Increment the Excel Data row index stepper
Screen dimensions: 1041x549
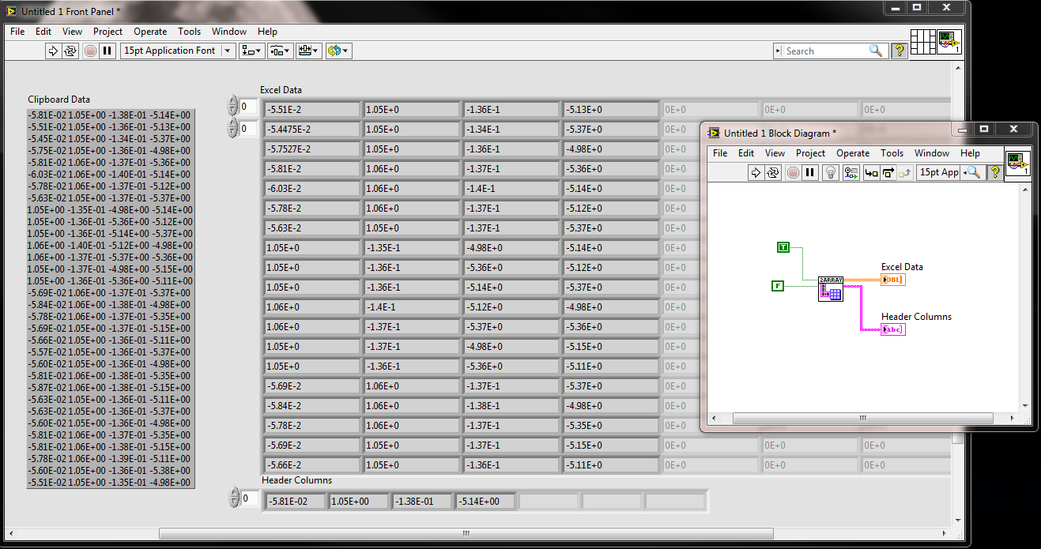coord(232,101)
